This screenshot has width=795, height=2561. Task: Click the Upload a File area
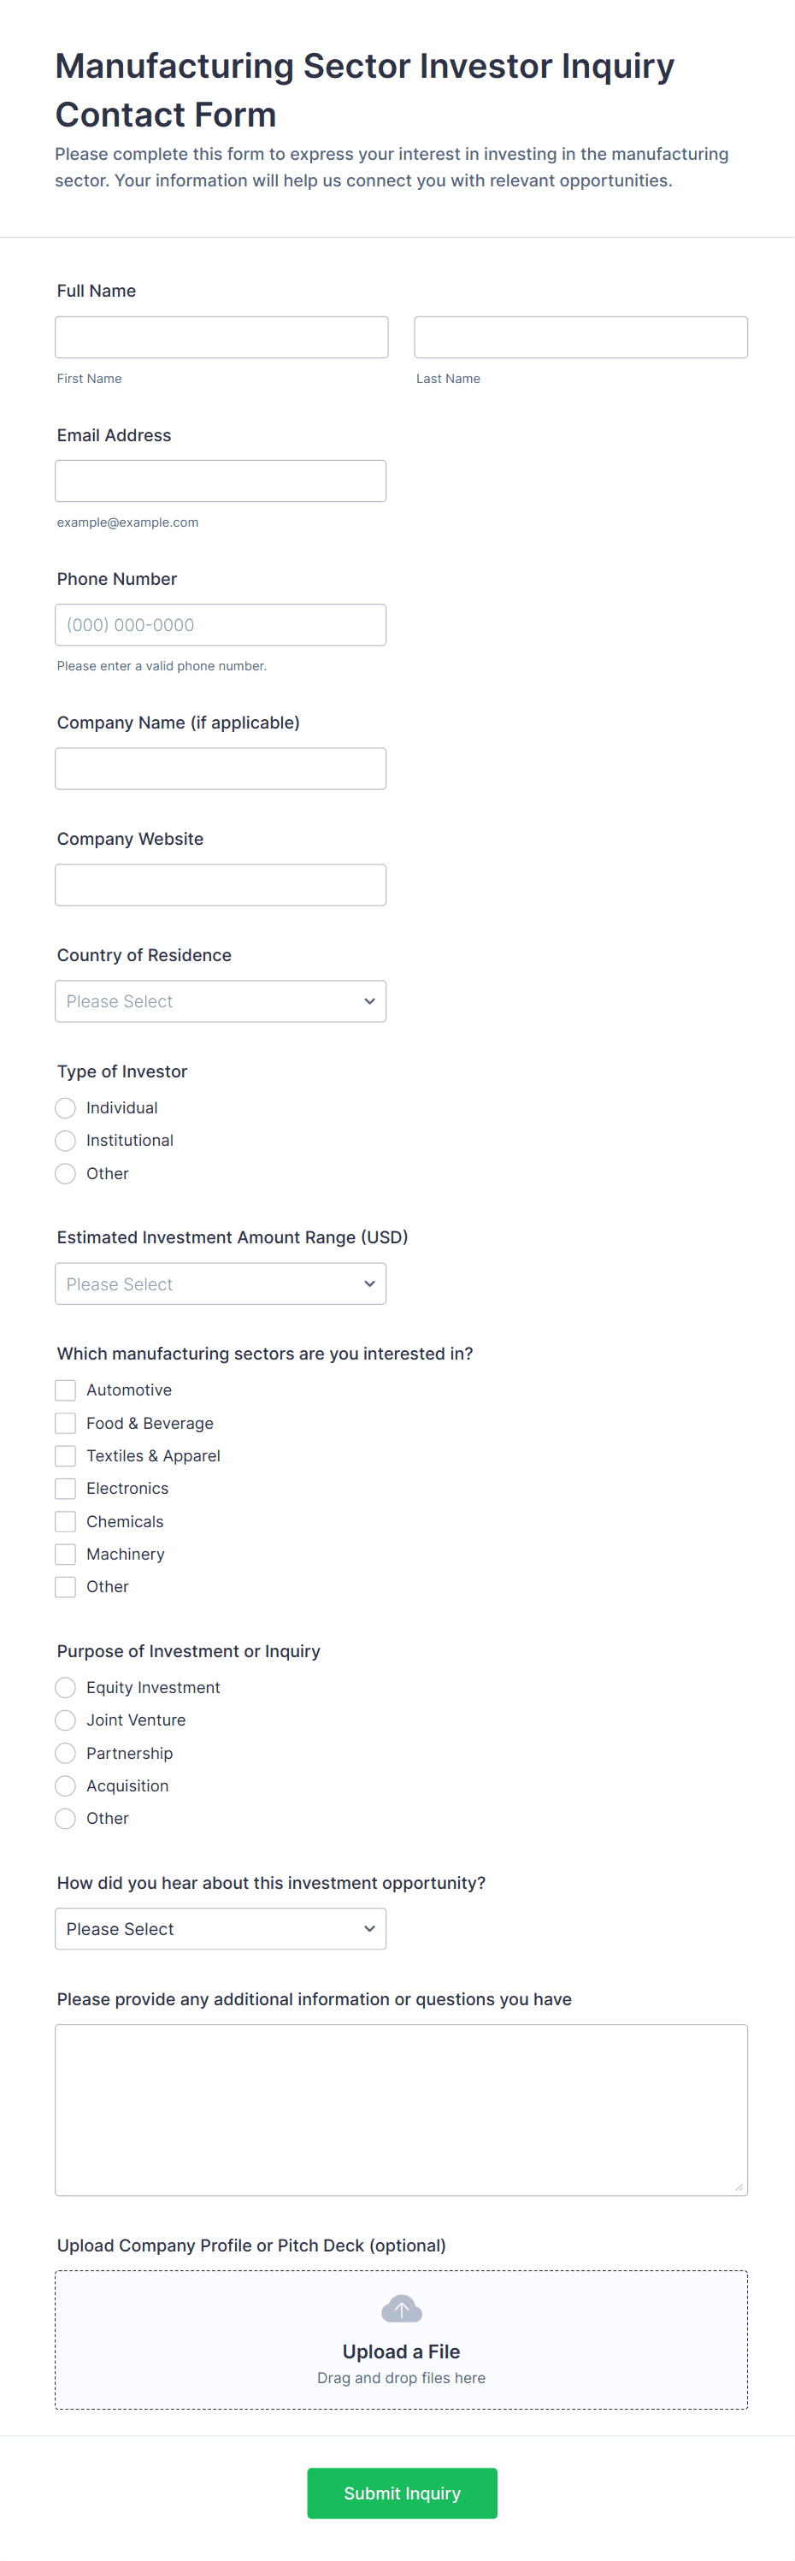point(402,2352)
